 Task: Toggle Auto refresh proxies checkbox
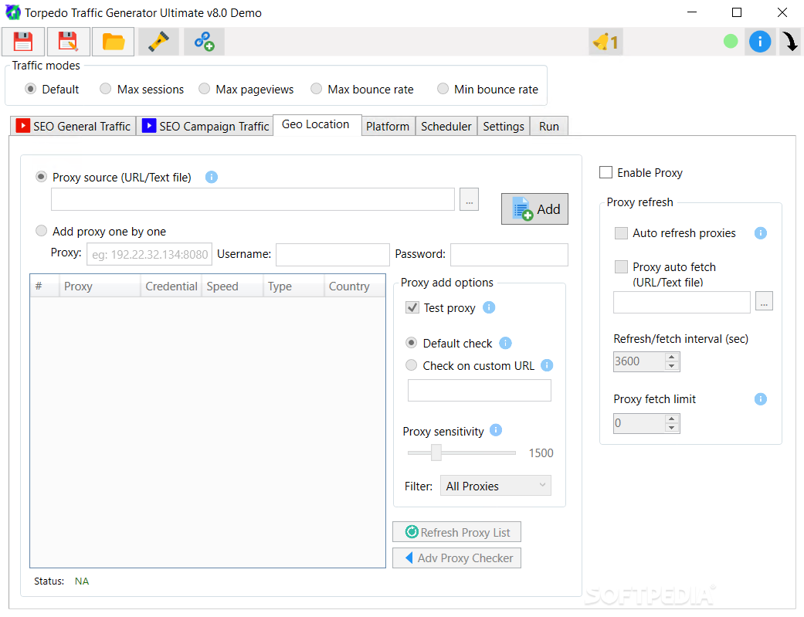pyautogui.click(x=621, y=233)
